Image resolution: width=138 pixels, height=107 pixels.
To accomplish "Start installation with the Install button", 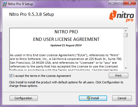I will tap(93, 98).
